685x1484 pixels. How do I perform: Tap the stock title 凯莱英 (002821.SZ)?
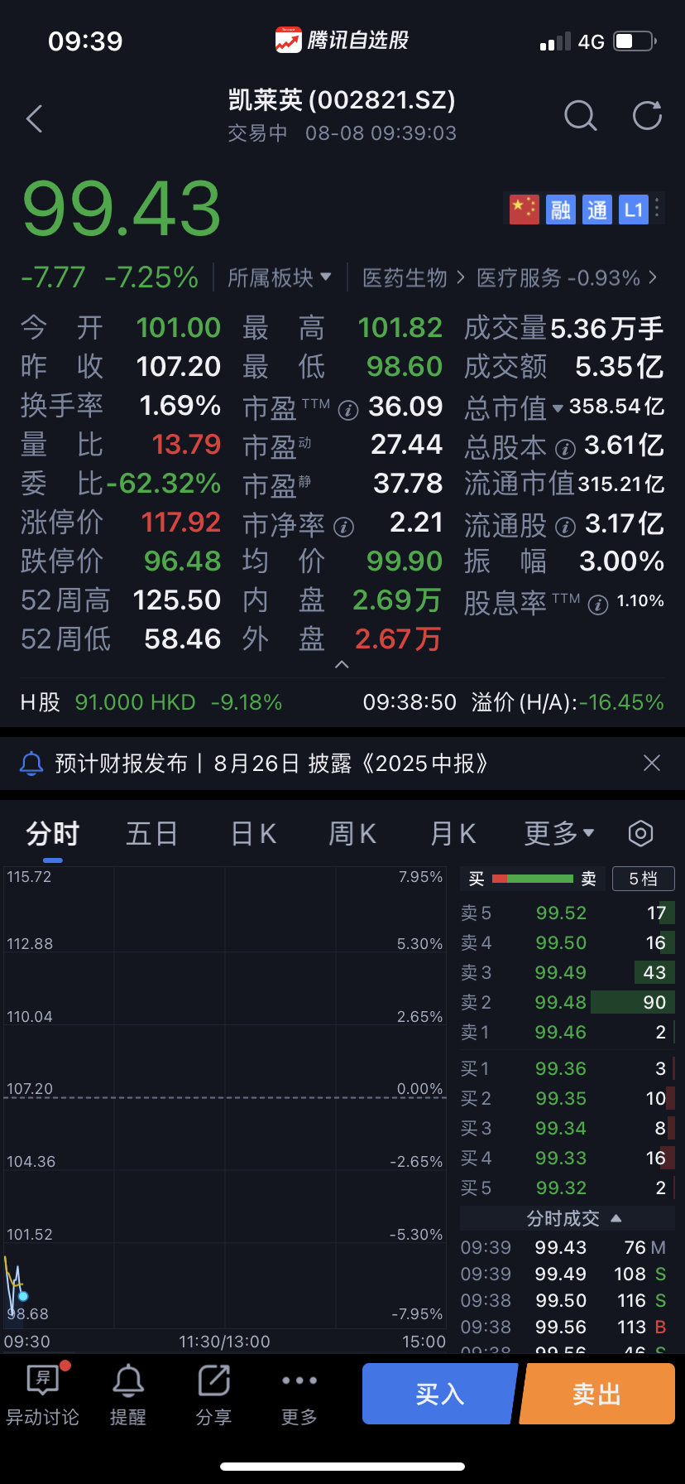(x=342, y=100)
